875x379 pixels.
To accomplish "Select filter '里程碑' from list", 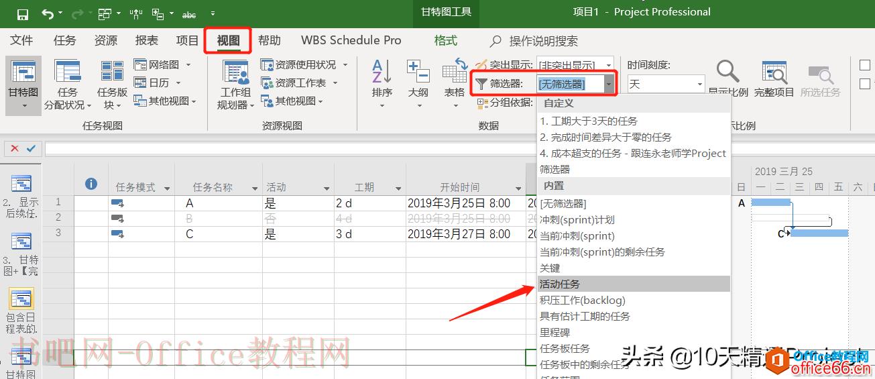I will coord(634,332).
